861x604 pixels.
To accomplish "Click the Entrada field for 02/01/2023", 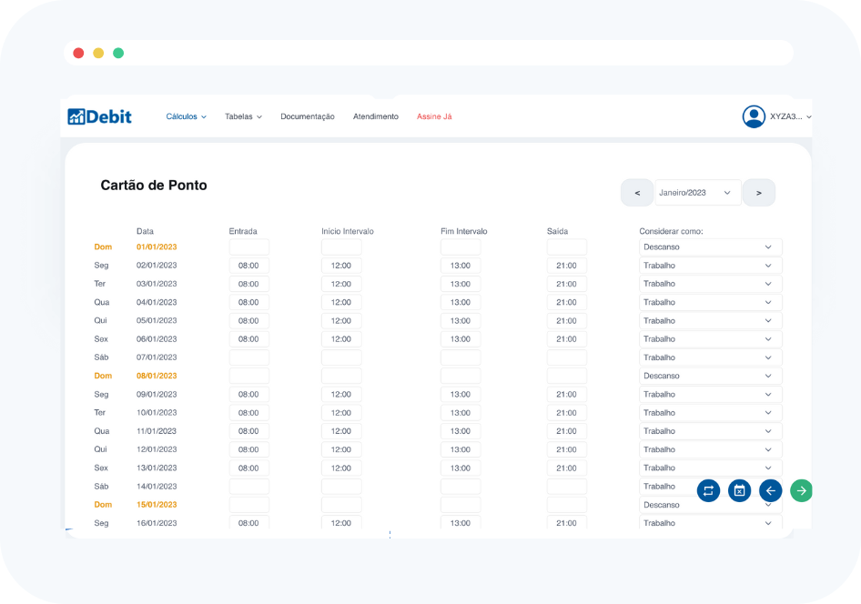I will click(x=248, y=266).
